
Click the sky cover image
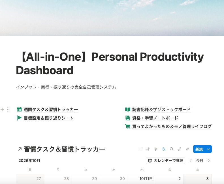[x=112, y=18]
